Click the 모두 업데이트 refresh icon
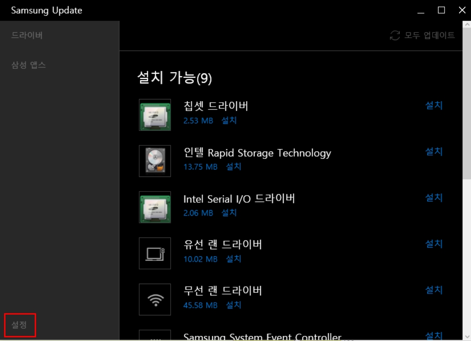471x341 pixels. tap(395, 35)
